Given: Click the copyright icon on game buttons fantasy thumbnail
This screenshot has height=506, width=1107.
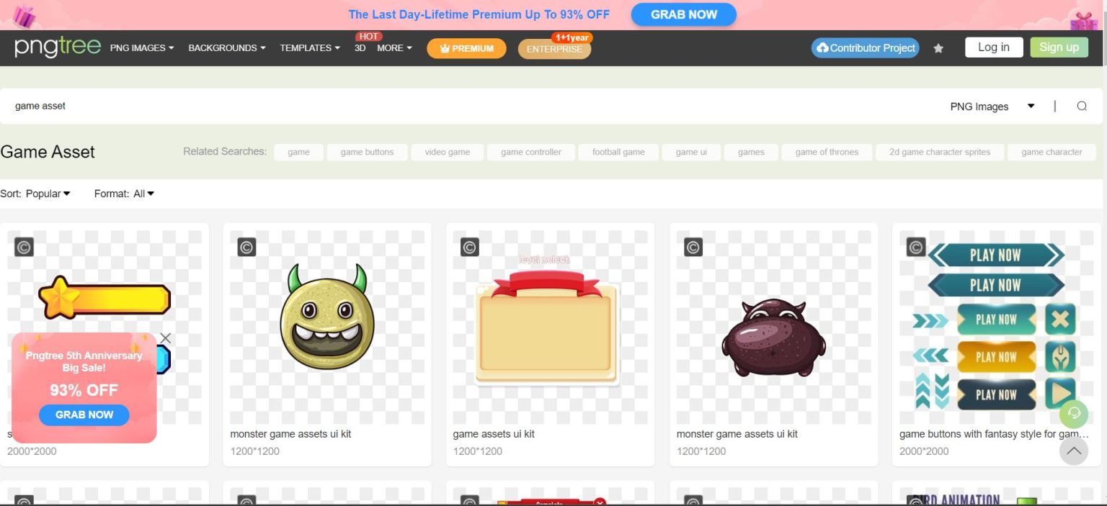Looking at the screenshot, I should (x=915, y=246).
